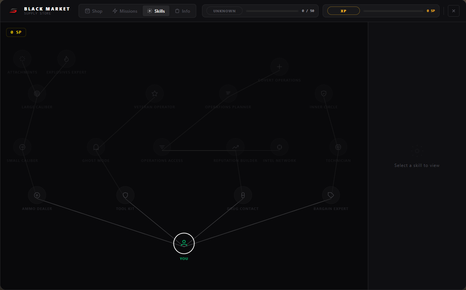Click the Covert Operations plus node
466x290 pixels.
280,67
